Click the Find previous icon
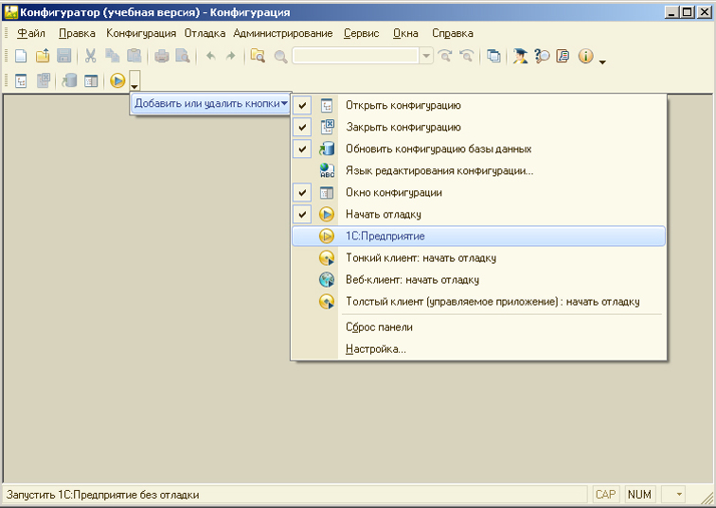The width and height of the screenshot is (716, 508). click(466, 56)
